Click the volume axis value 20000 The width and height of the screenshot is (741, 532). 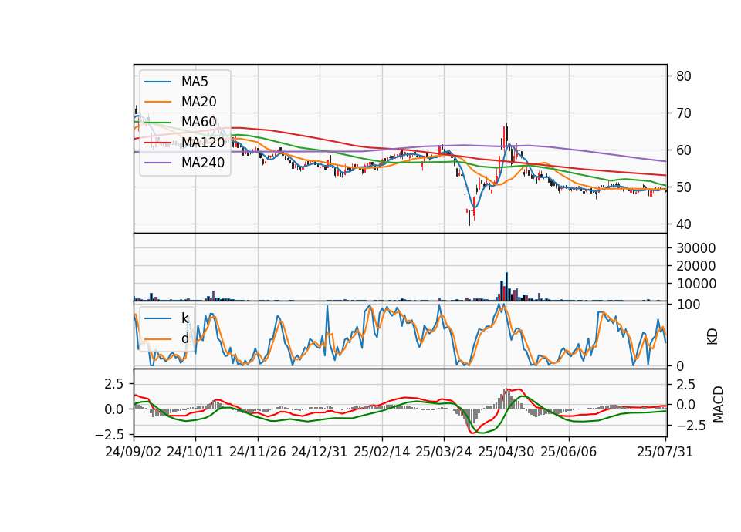pos(695,266)
